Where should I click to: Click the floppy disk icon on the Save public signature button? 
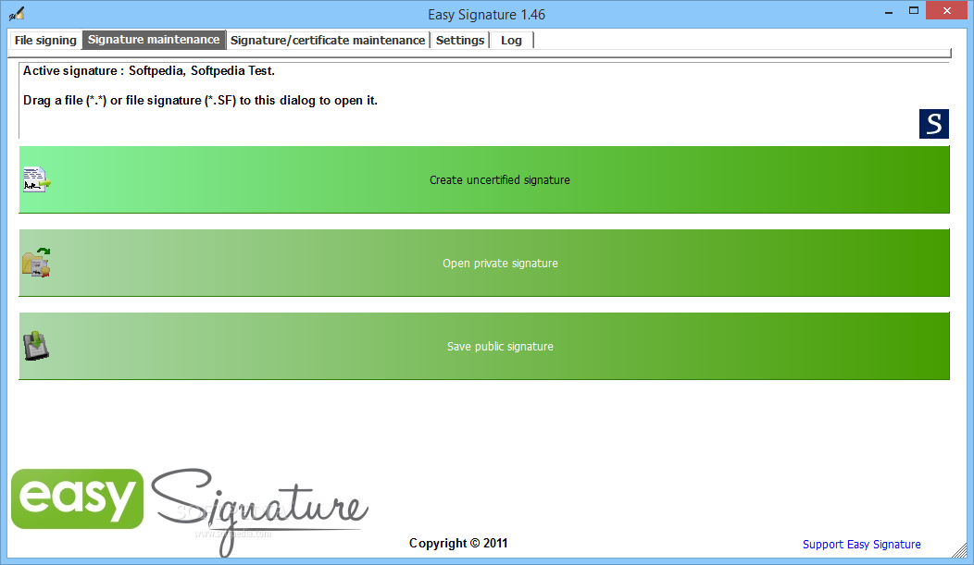point(36,346)
